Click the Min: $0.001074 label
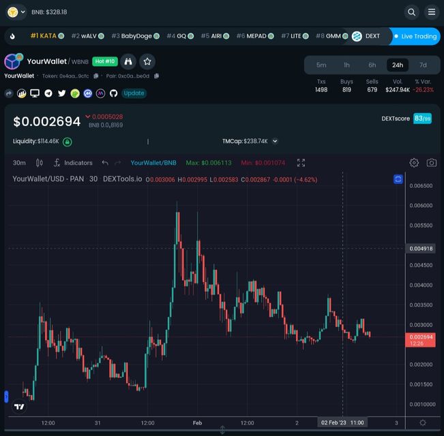The width and height of the screenshot is (444, 436). coord(263,163)
